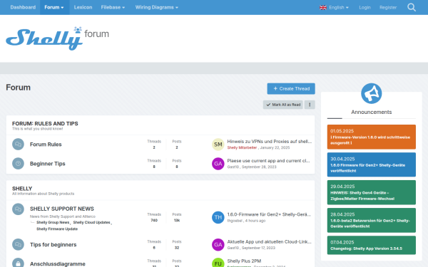Image resolution: width=428 pixels, height=267 pixels.
Task: Open thgoebel user profile link
Action: [x=235, y=221]
